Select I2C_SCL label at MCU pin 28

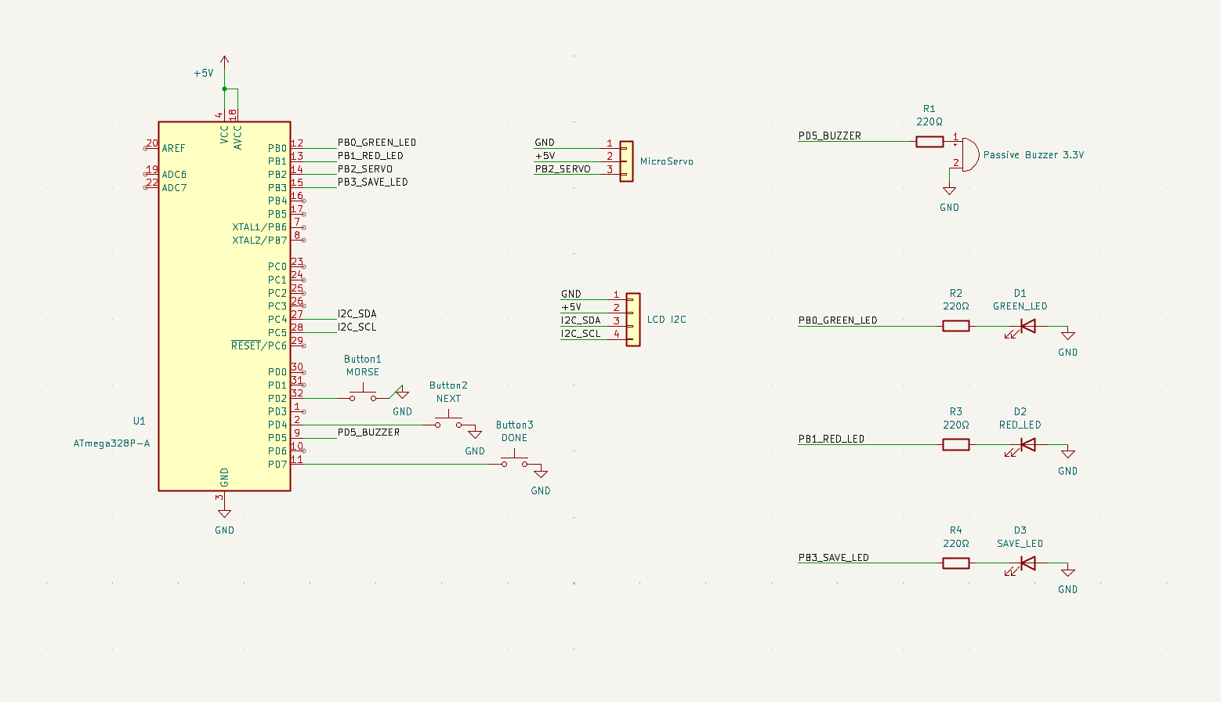(x=357, y=327)
